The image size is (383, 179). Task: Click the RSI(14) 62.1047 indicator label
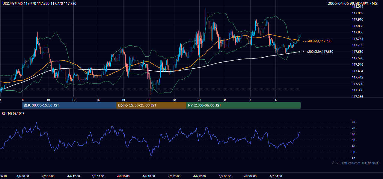coord(13,113)
